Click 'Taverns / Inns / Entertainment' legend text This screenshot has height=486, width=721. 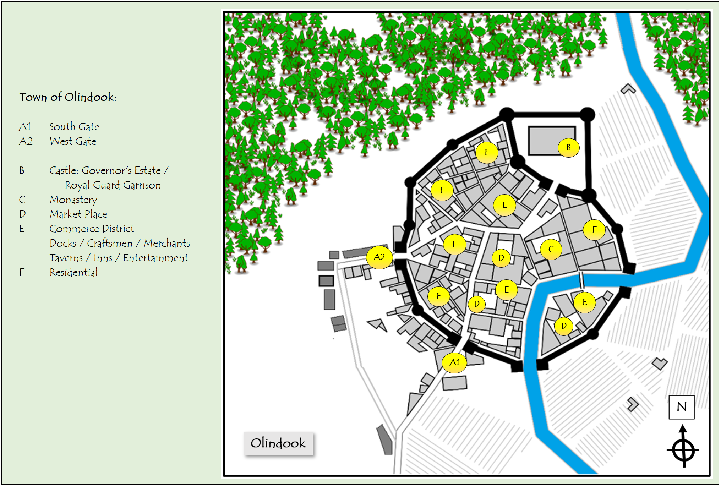[119, 258]
